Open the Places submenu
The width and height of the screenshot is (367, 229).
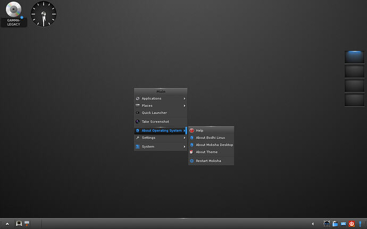(161, 106)
